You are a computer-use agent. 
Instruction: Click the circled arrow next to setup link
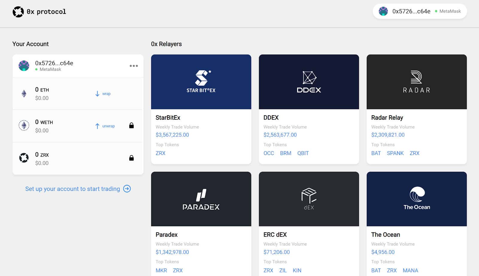click(x=127, y=189)
